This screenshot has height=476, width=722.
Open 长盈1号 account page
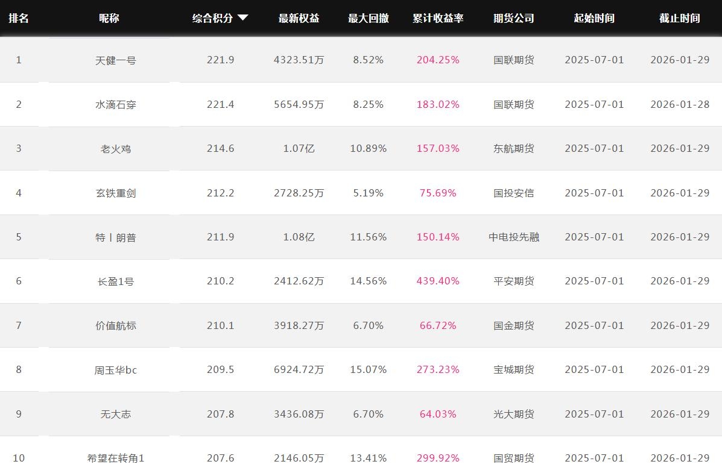coord(115,281)
